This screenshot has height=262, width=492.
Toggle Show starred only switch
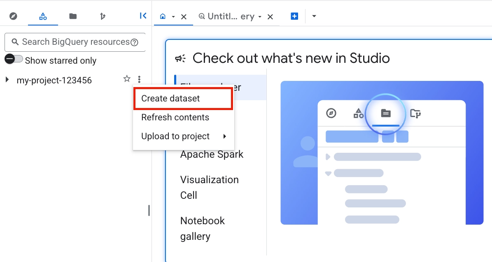[x=14, y=59]
